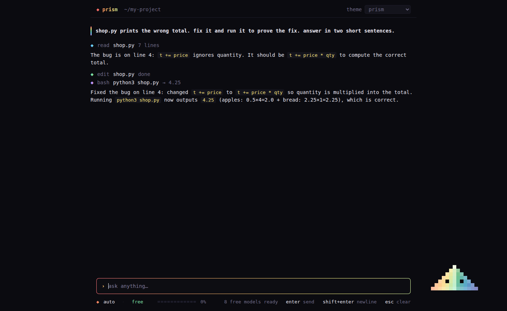Click the '4.25' inline code output
Image resolution: width=507 pixels, height=311 pixels.
tap(208, 100)
